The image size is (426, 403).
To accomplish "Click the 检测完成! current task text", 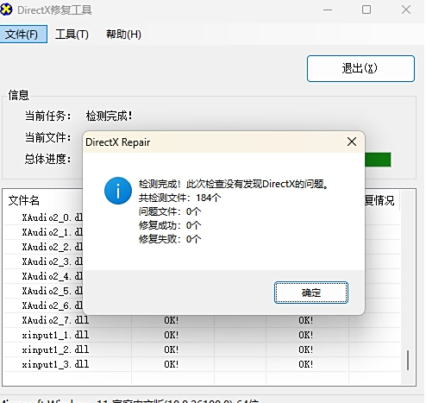I will [109, 116].
